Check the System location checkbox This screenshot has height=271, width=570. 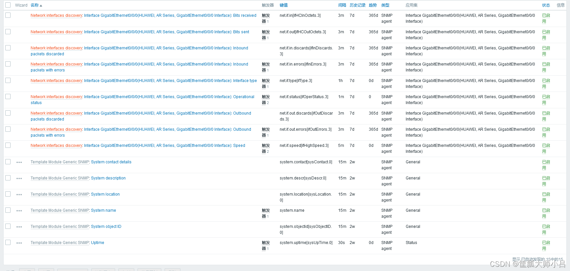coord(8,194)
